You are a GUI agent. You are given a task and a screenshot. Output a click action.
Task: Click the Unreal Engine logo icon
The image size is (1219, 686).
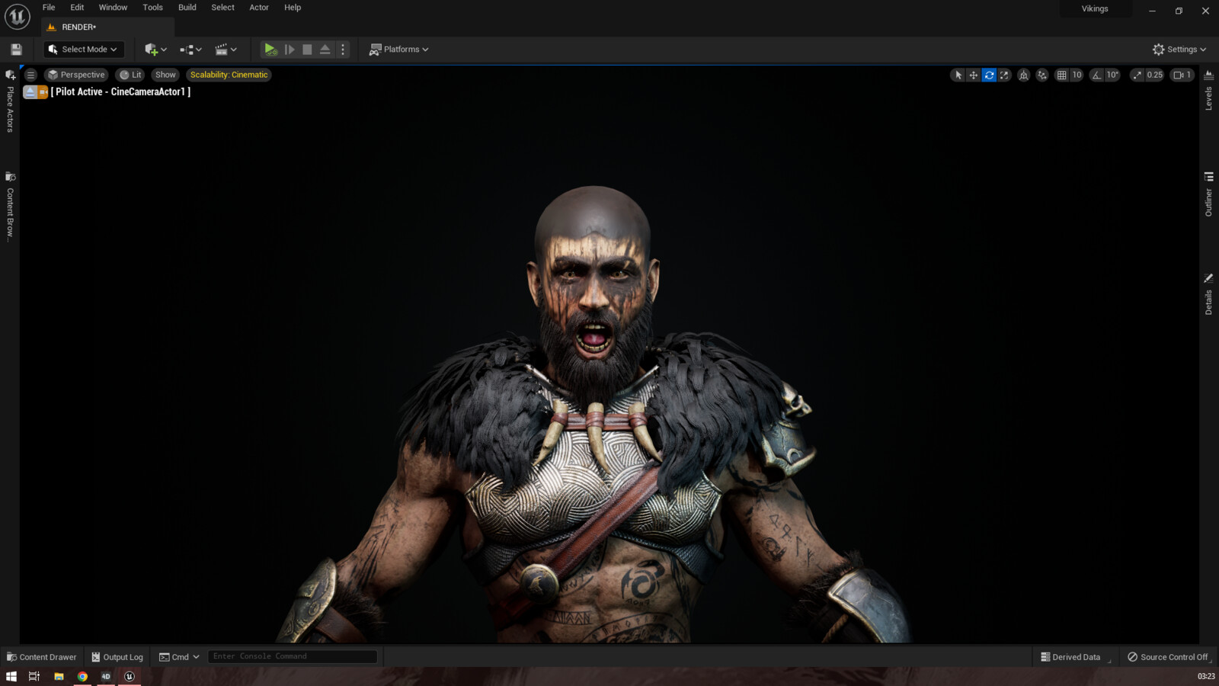pos(17,16)
